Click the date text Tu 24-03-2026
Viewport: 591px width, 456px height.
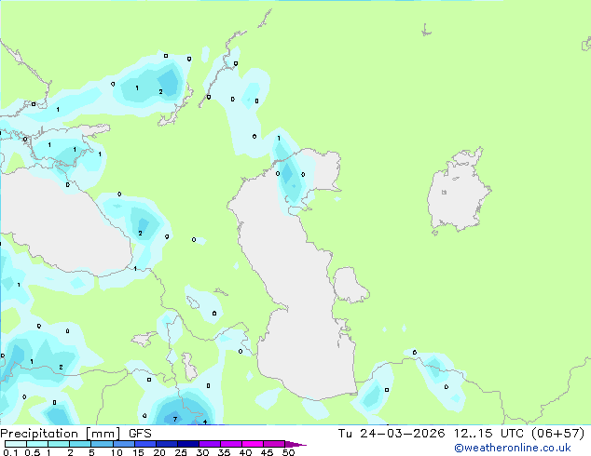(x=392, y=434)
